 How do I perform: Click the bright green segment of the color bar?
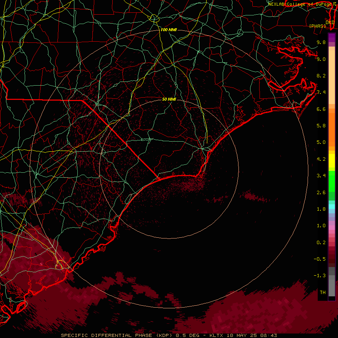click(332, 181)
